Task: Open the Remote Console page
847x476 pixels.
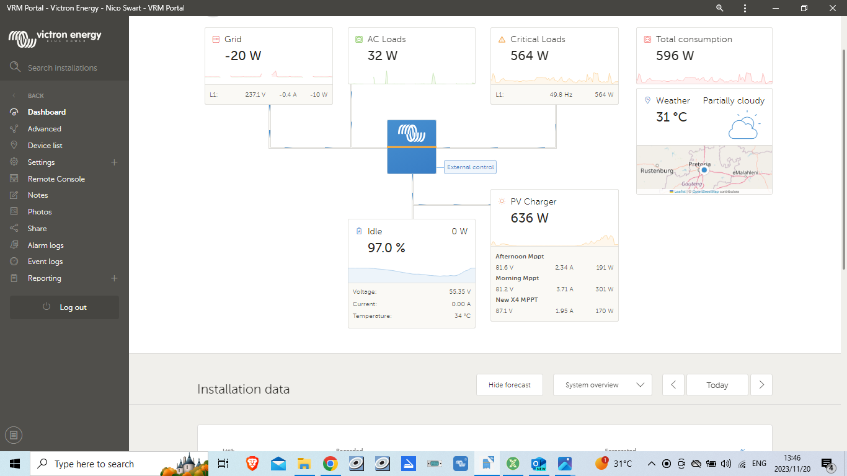Action: pos(56,179)
